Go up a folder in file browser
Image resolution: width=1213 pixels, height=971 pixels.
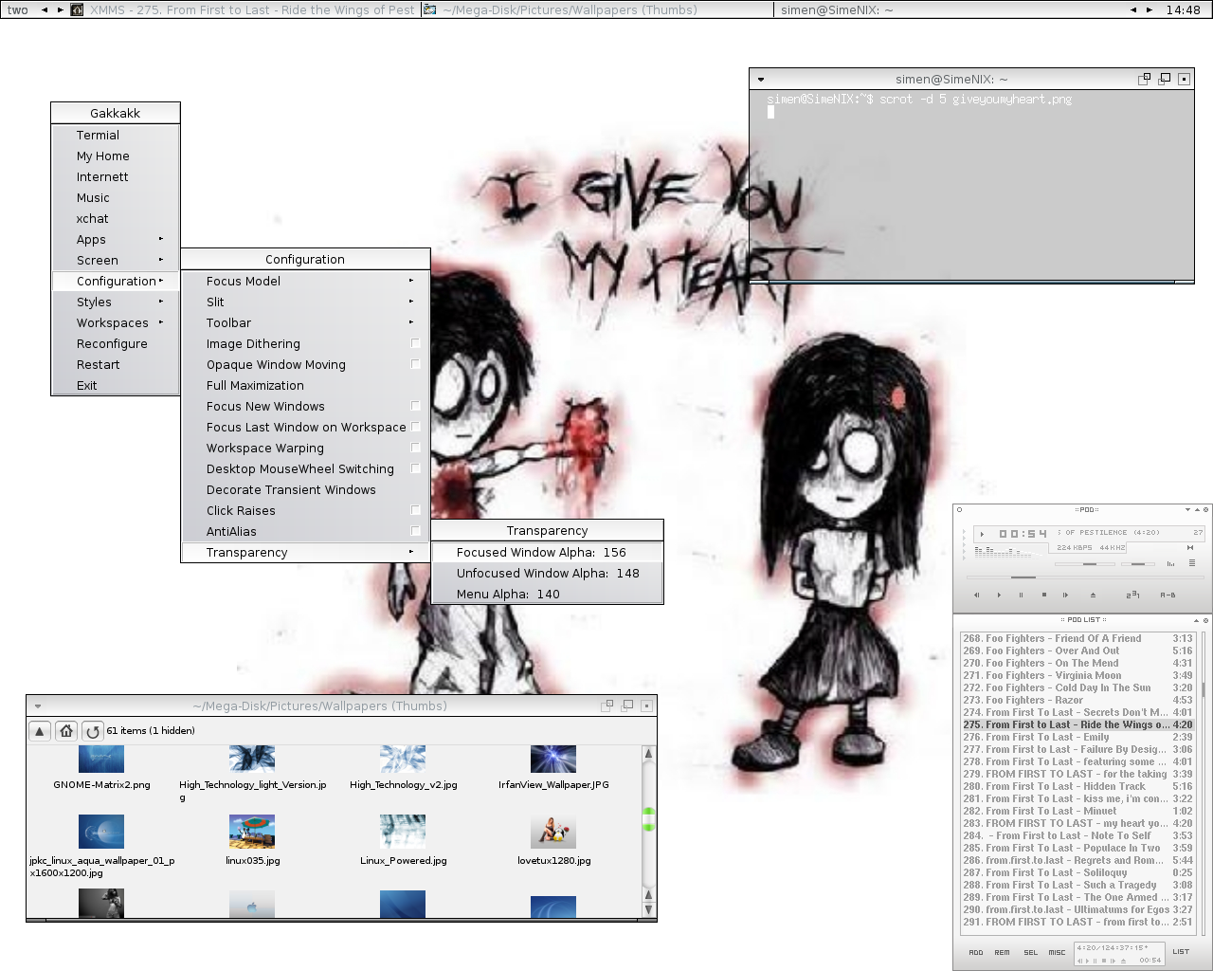[x=40, y=731]
